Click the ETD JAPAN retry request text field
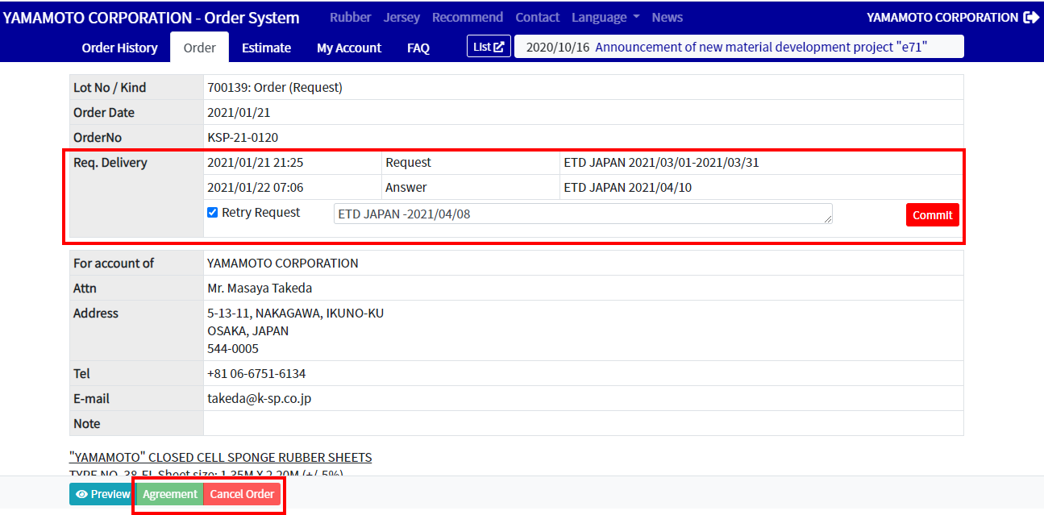1044x515 pixels. (x=583, y=214)
